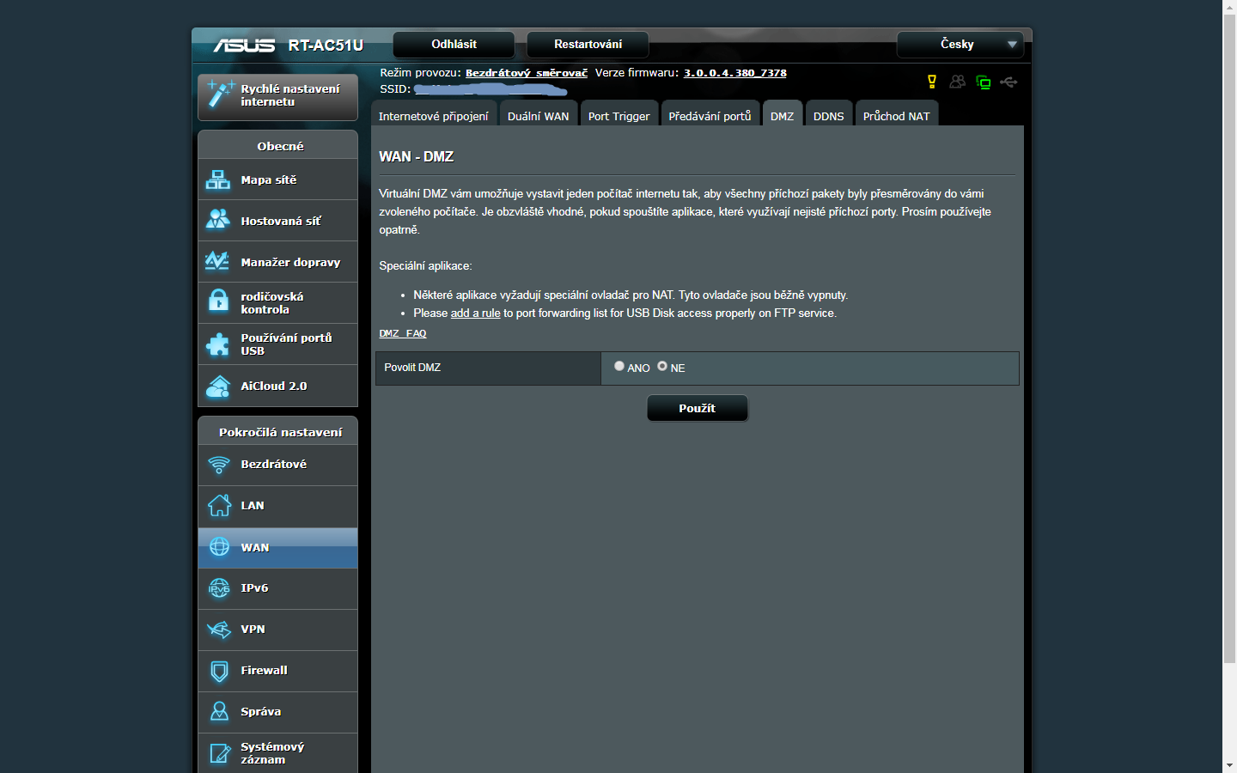Click the Restartování reboot button

588,44
